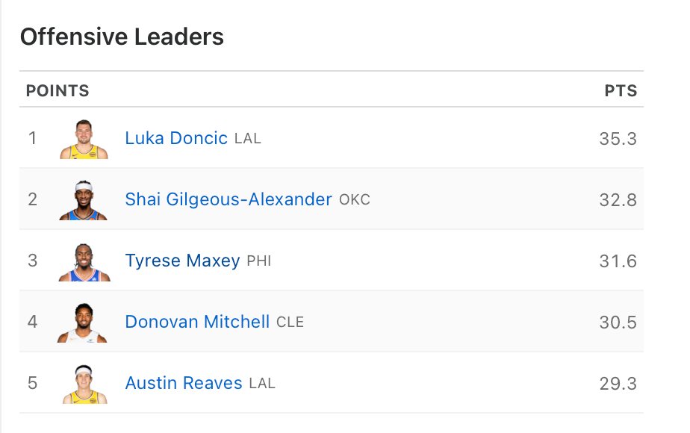This screenshot has width=690, height=433.
Task: Open the Shai Gilgeous-Alexander player link
Action: pos(229,199)
